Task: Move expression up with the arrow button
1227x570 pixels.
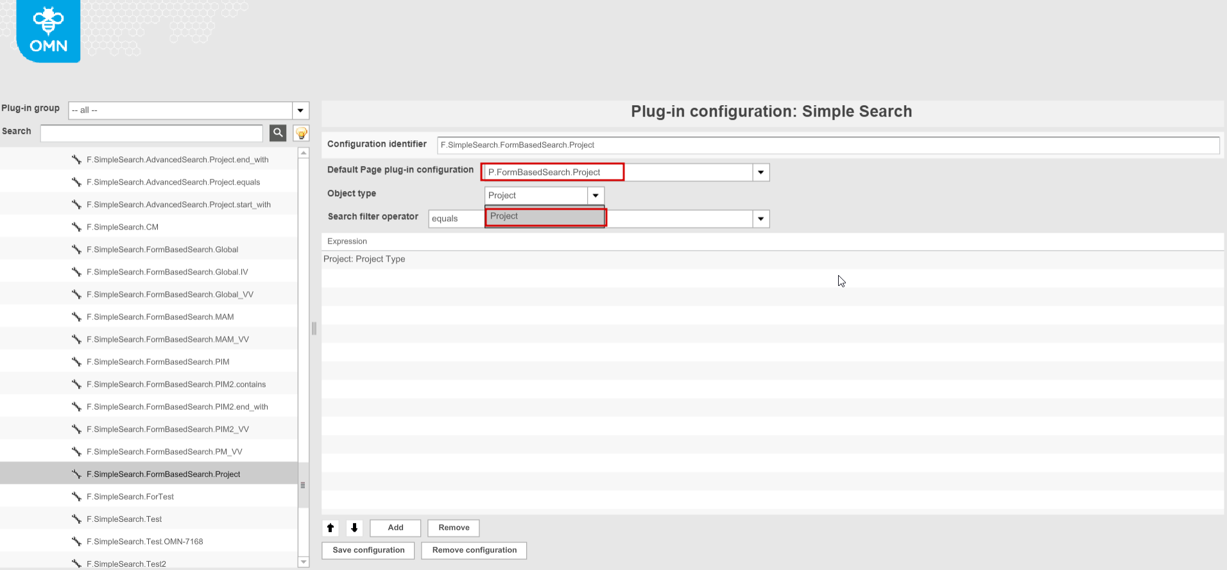Action: pos(330,528)
